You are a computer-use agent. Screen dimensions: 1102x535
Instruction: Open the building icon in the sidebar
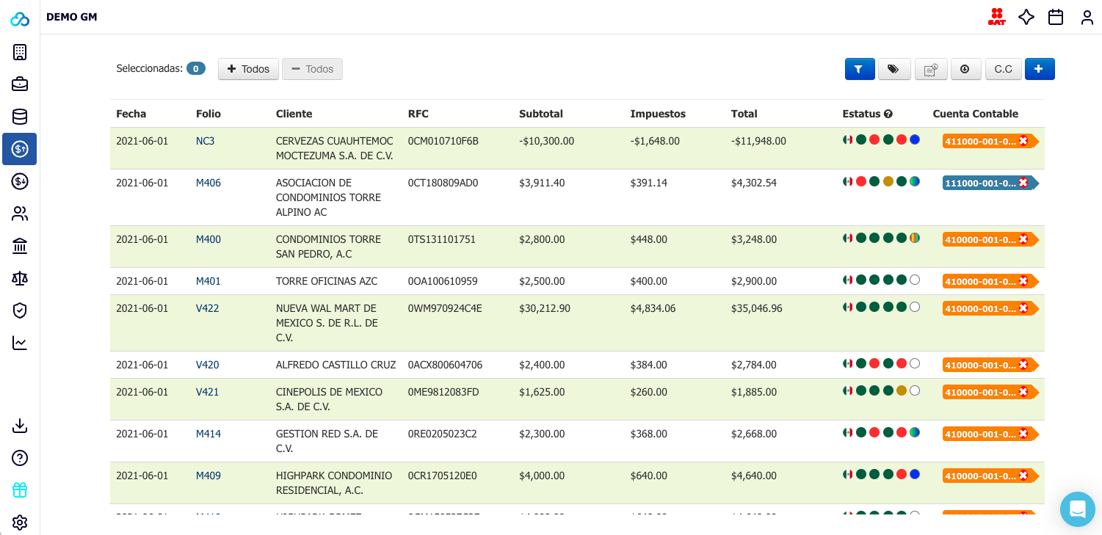coord(20,52)
